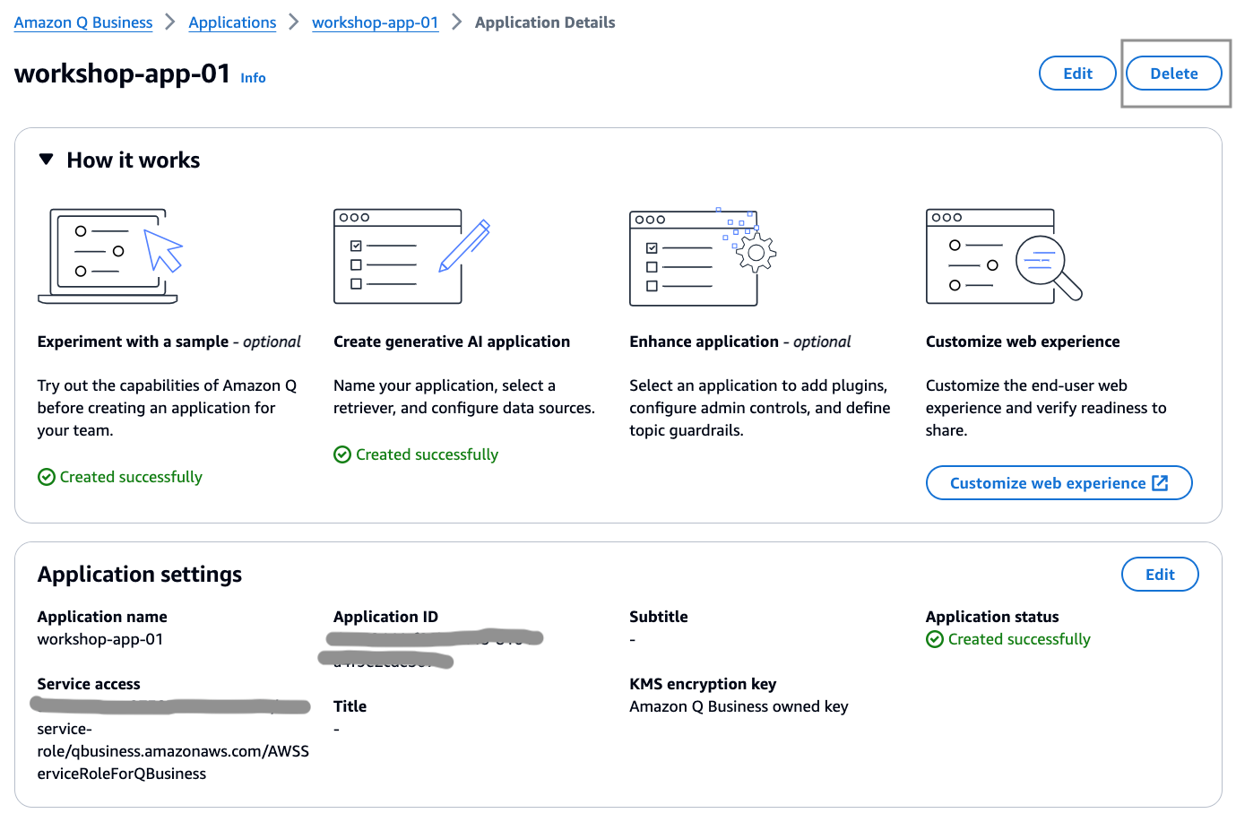Screen dimensions: 1236x822
Task: Click the Experiment with a sample illustration
Action: [x=110, y=256]
